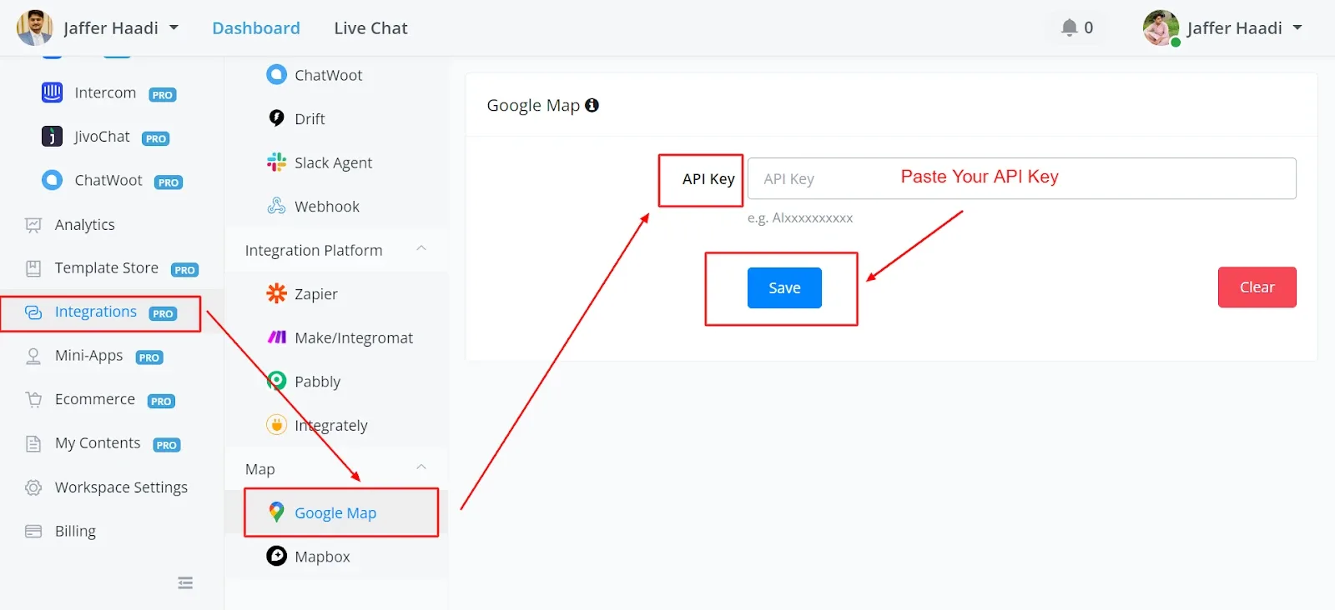Click the "e.g. AIxxxxxxxxxxx" hint text
Image resolution: width=1335 pixels, height=610 pixels.
[800, 218]
